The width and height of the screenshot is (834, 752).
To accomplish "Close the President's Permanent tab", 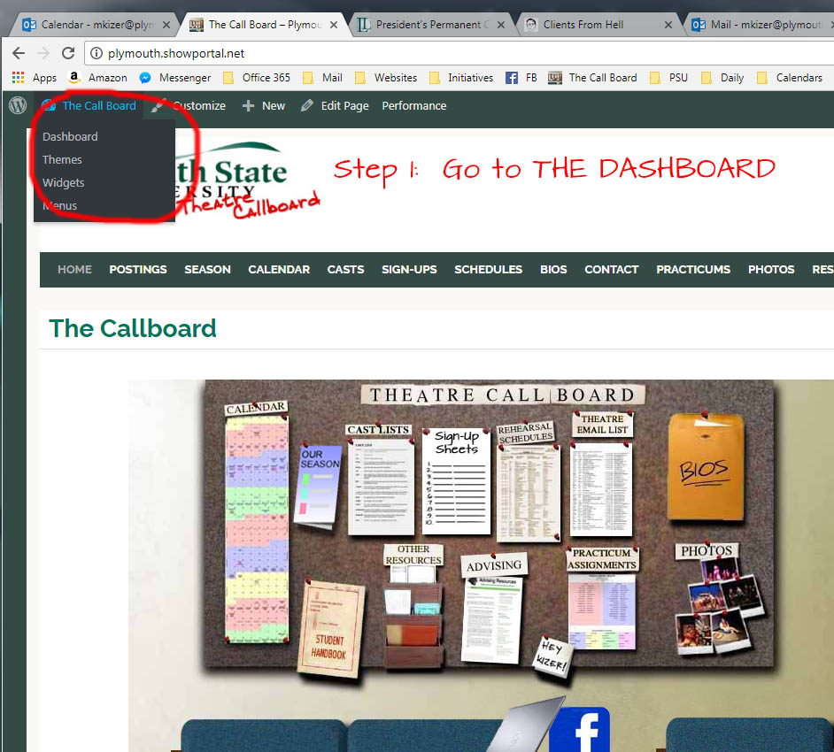I will click(x=501, y=25).
